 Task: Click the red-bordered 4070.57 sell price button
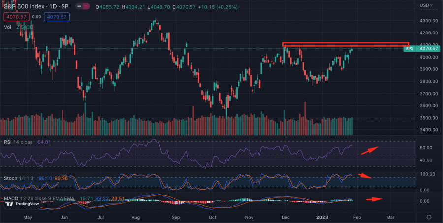pyautogui.click(x=16, y=17)
